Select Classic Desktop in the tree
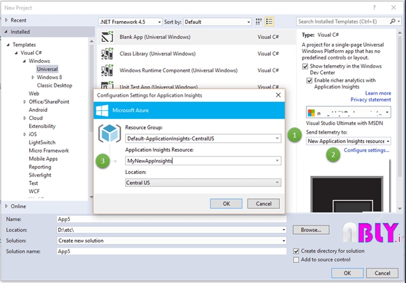The image size is (406, 283). tap(55, 85)
